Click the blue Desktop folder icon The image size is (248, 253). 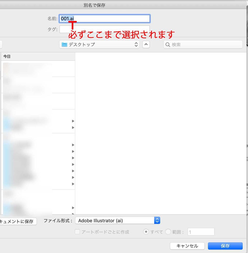tap(64, 45)
